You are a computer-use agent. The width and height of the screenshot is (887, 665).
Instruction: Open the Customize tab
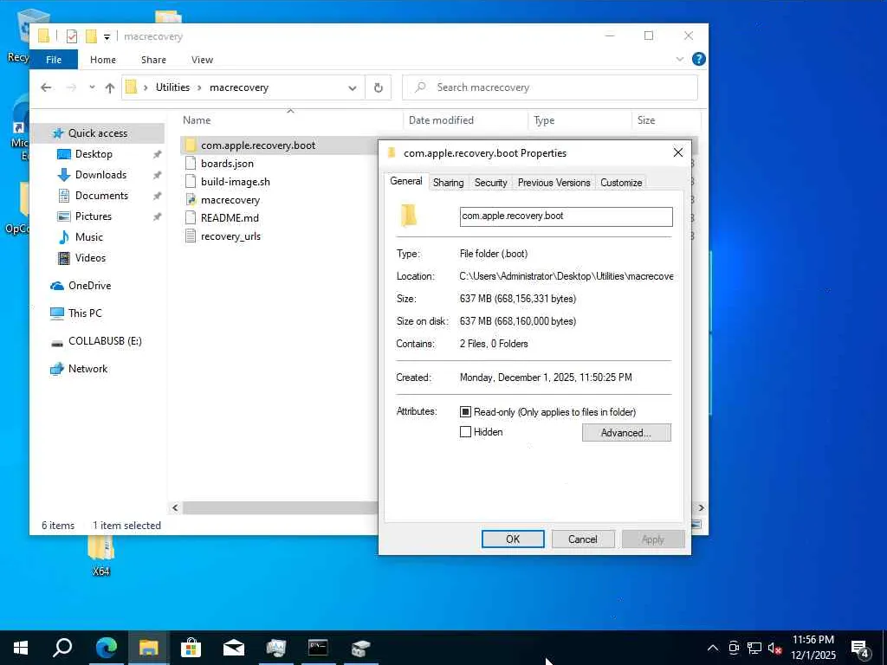pyautogui.click(x=620, y=183)
